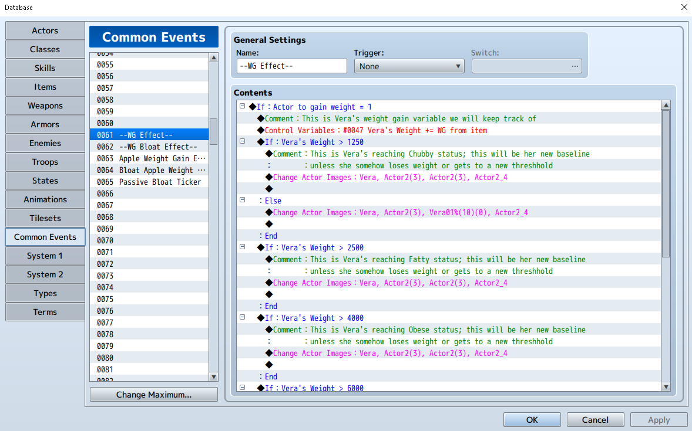Screen dimensions: 692x431
Task: Select event 0061 --WG Effect--
Action: coord(149,135)
